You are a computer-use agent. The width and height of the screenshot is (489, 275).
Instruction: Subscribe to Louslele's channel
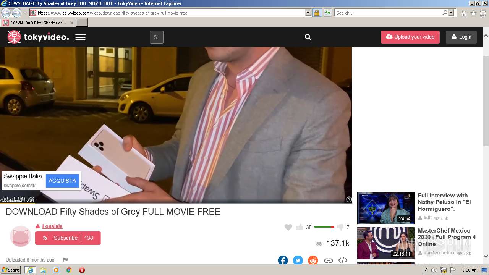click(x=68, y=238)
